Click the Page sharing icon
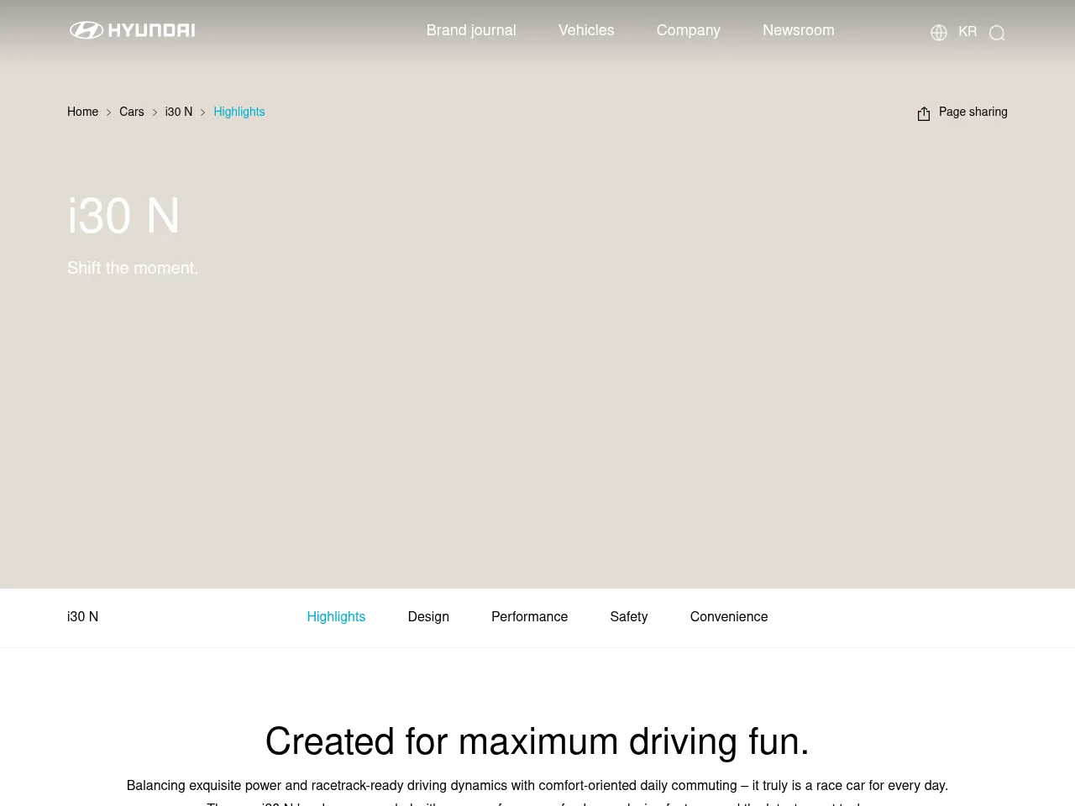 pyautogui.click(x=924, y=113)
